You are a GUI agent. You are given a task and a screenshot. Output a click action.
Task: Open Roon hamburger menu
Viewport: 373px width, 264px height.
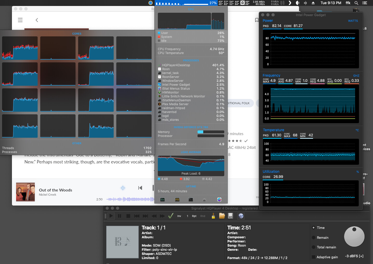pyautogui.click(x=20, y=20)
